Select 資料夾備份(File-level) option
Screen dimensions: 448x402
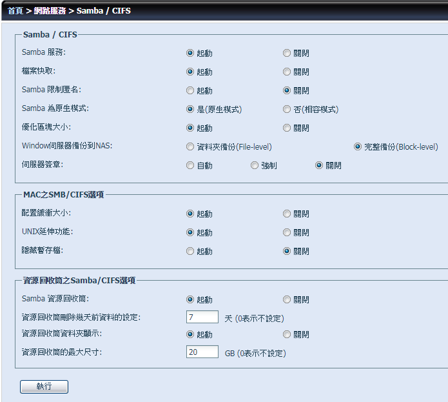190,146
